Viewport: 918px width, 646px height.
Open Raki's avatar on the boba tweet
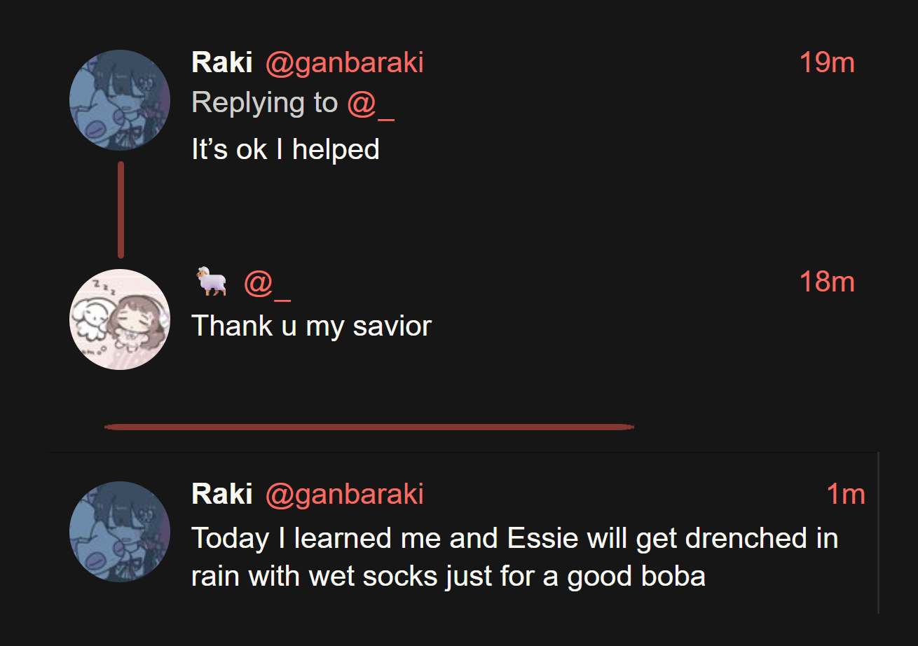[x=120, y=532]
